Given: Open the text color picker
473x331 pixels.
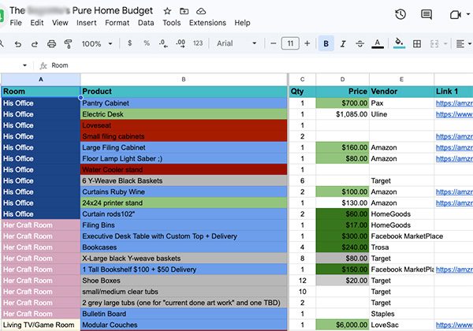Looking at the screenshot, I should coord(378,44).
